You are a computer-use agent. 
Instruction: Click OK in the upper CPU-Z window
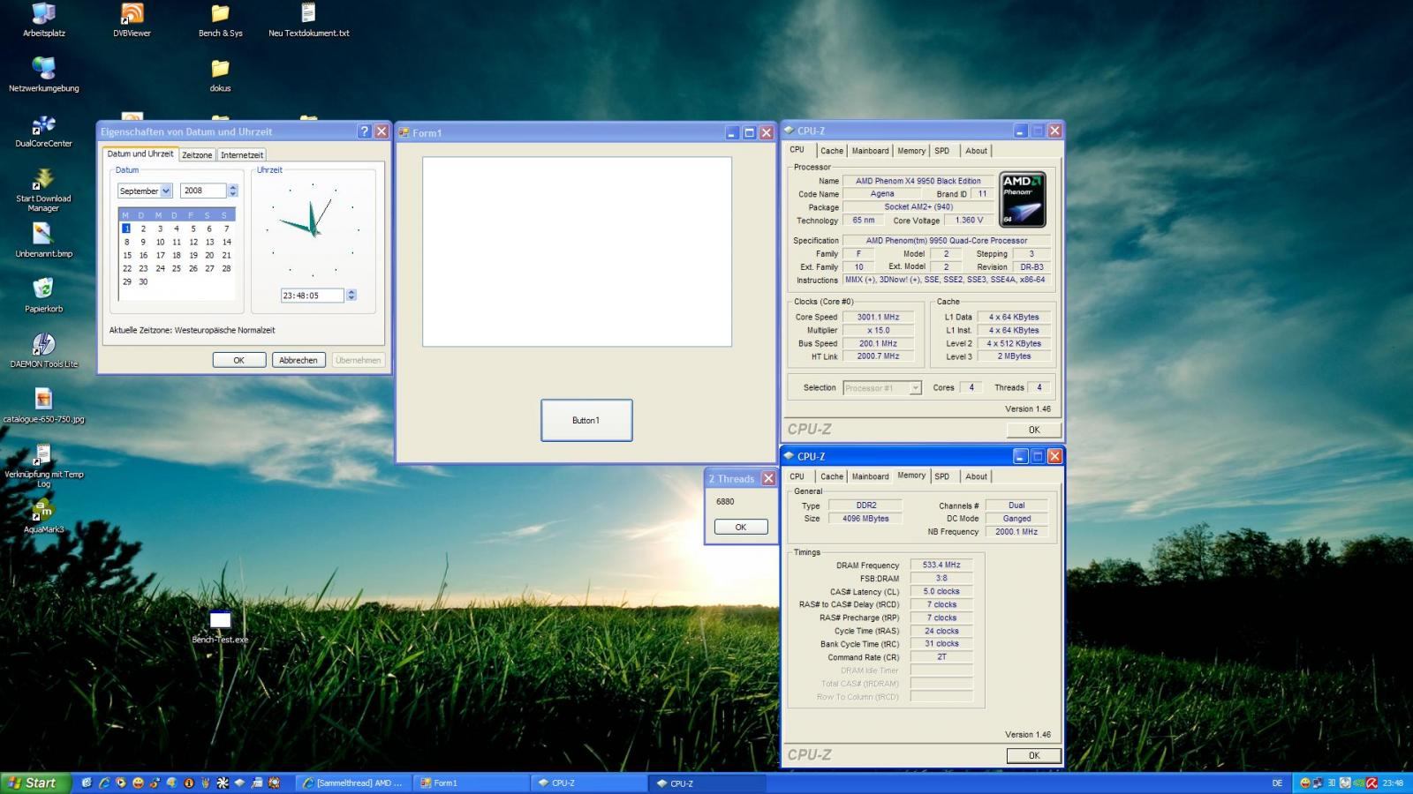1034,430
